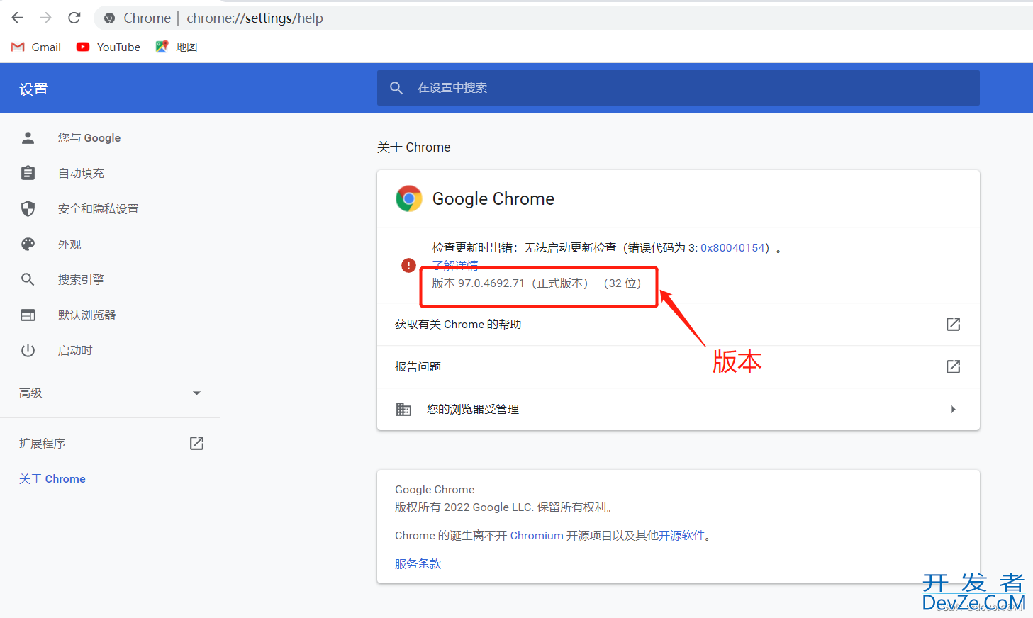Click the external link icon for 报告问题
Viewport: 1033px width, 618px height.
coord(953,366)
